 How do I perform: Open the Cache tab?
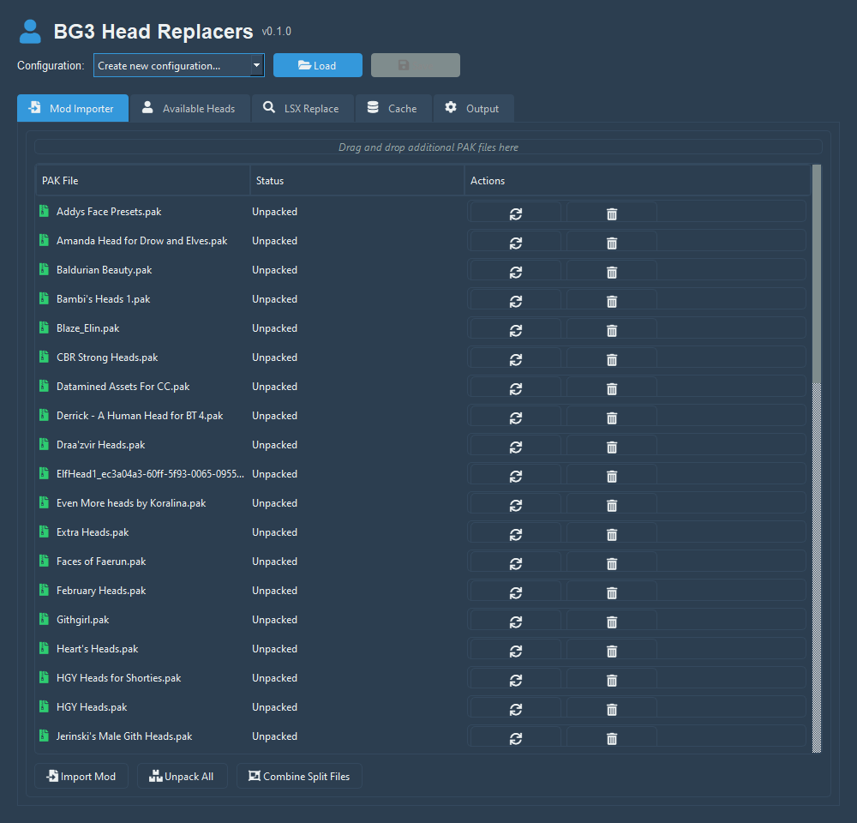[393, 108]
